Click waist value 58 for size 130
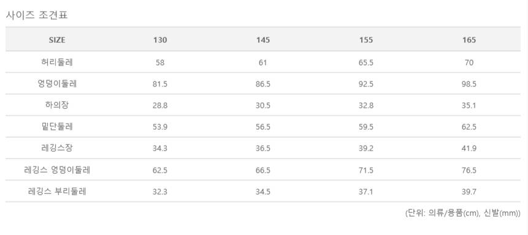The image size is (528, 235). (x=160, y=62)
